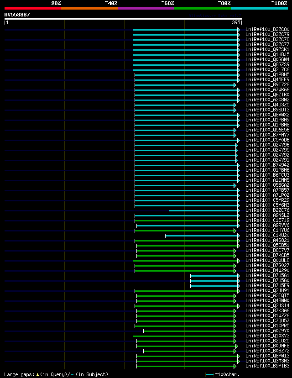Click the =100char scale bar in the legend
Image resolution: width=292 pixels, height=378 pixels.
[x=209, y=375]
